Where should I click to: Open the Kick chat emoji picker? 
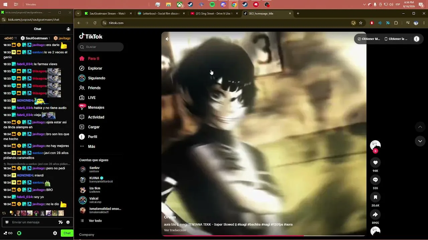pyautogui.click(x=68, y=222)
